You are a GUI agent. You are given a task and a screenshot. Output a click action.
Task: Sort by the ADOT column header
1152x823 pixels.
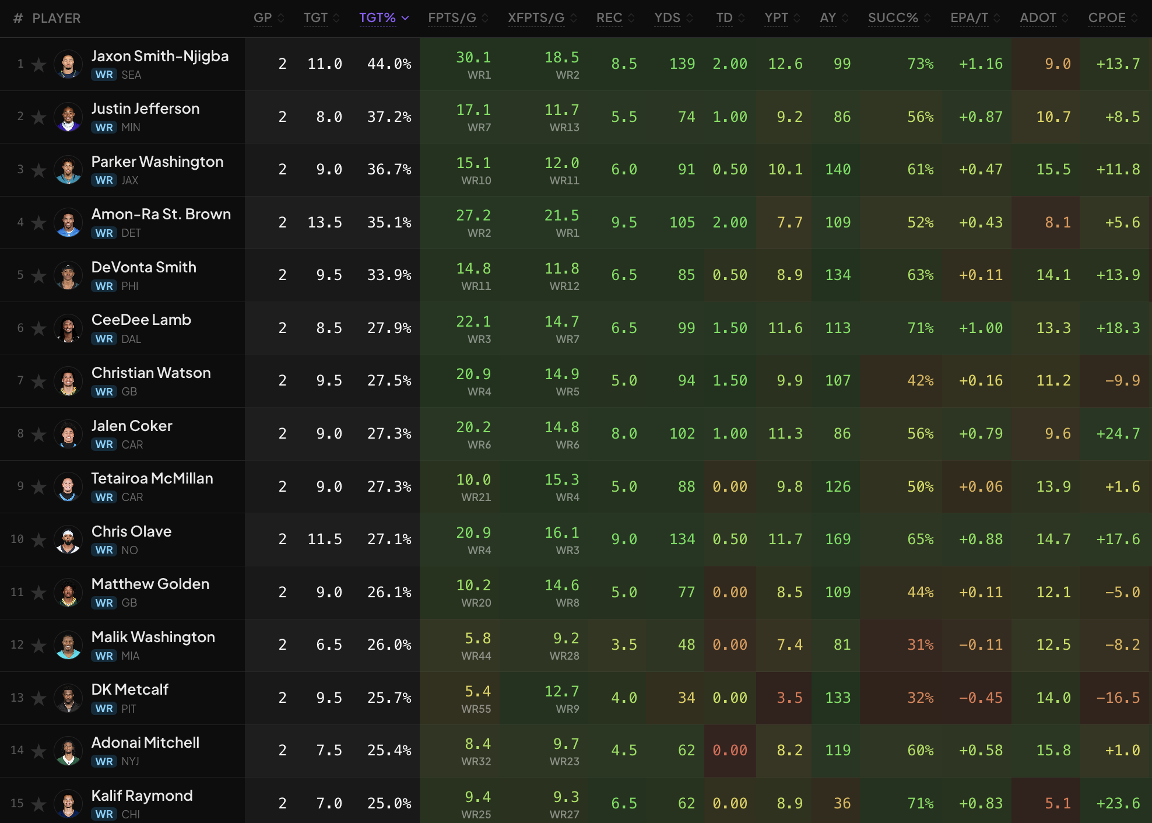pyautogui.click(x=1044, y=18)
